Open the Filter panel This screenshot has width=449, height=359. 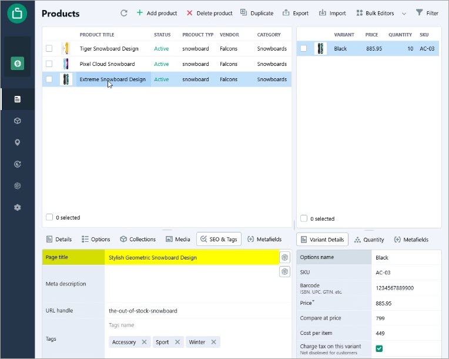click(427, 13)
